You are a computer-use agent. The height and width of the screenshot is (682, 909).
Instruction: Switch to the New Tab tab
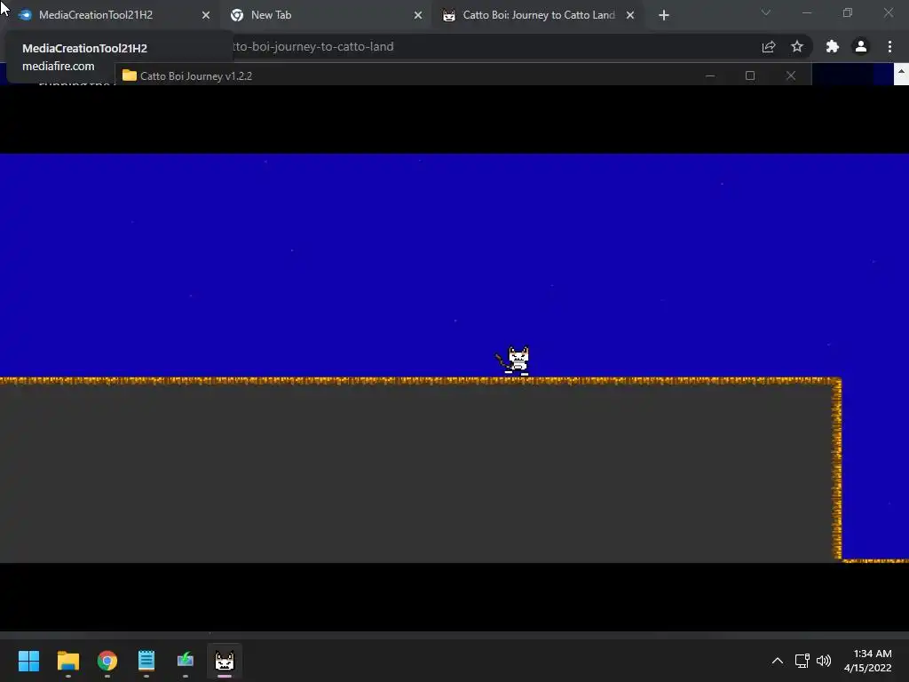(x=325, y=15)
